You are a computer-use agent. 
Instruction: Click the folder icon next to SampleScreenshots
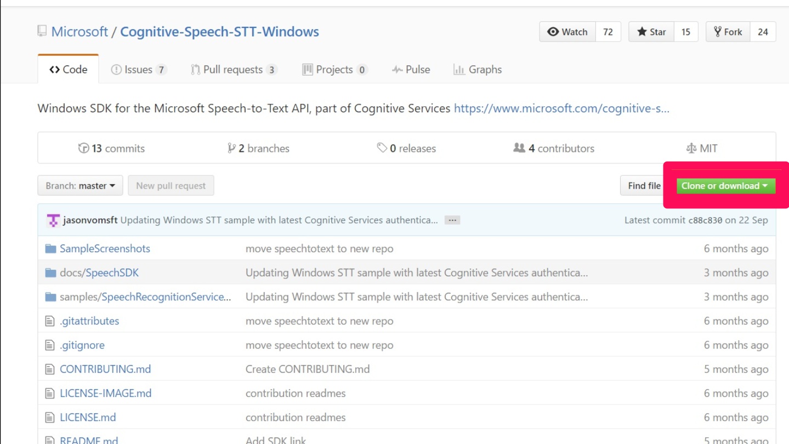(x=51, y=249)
